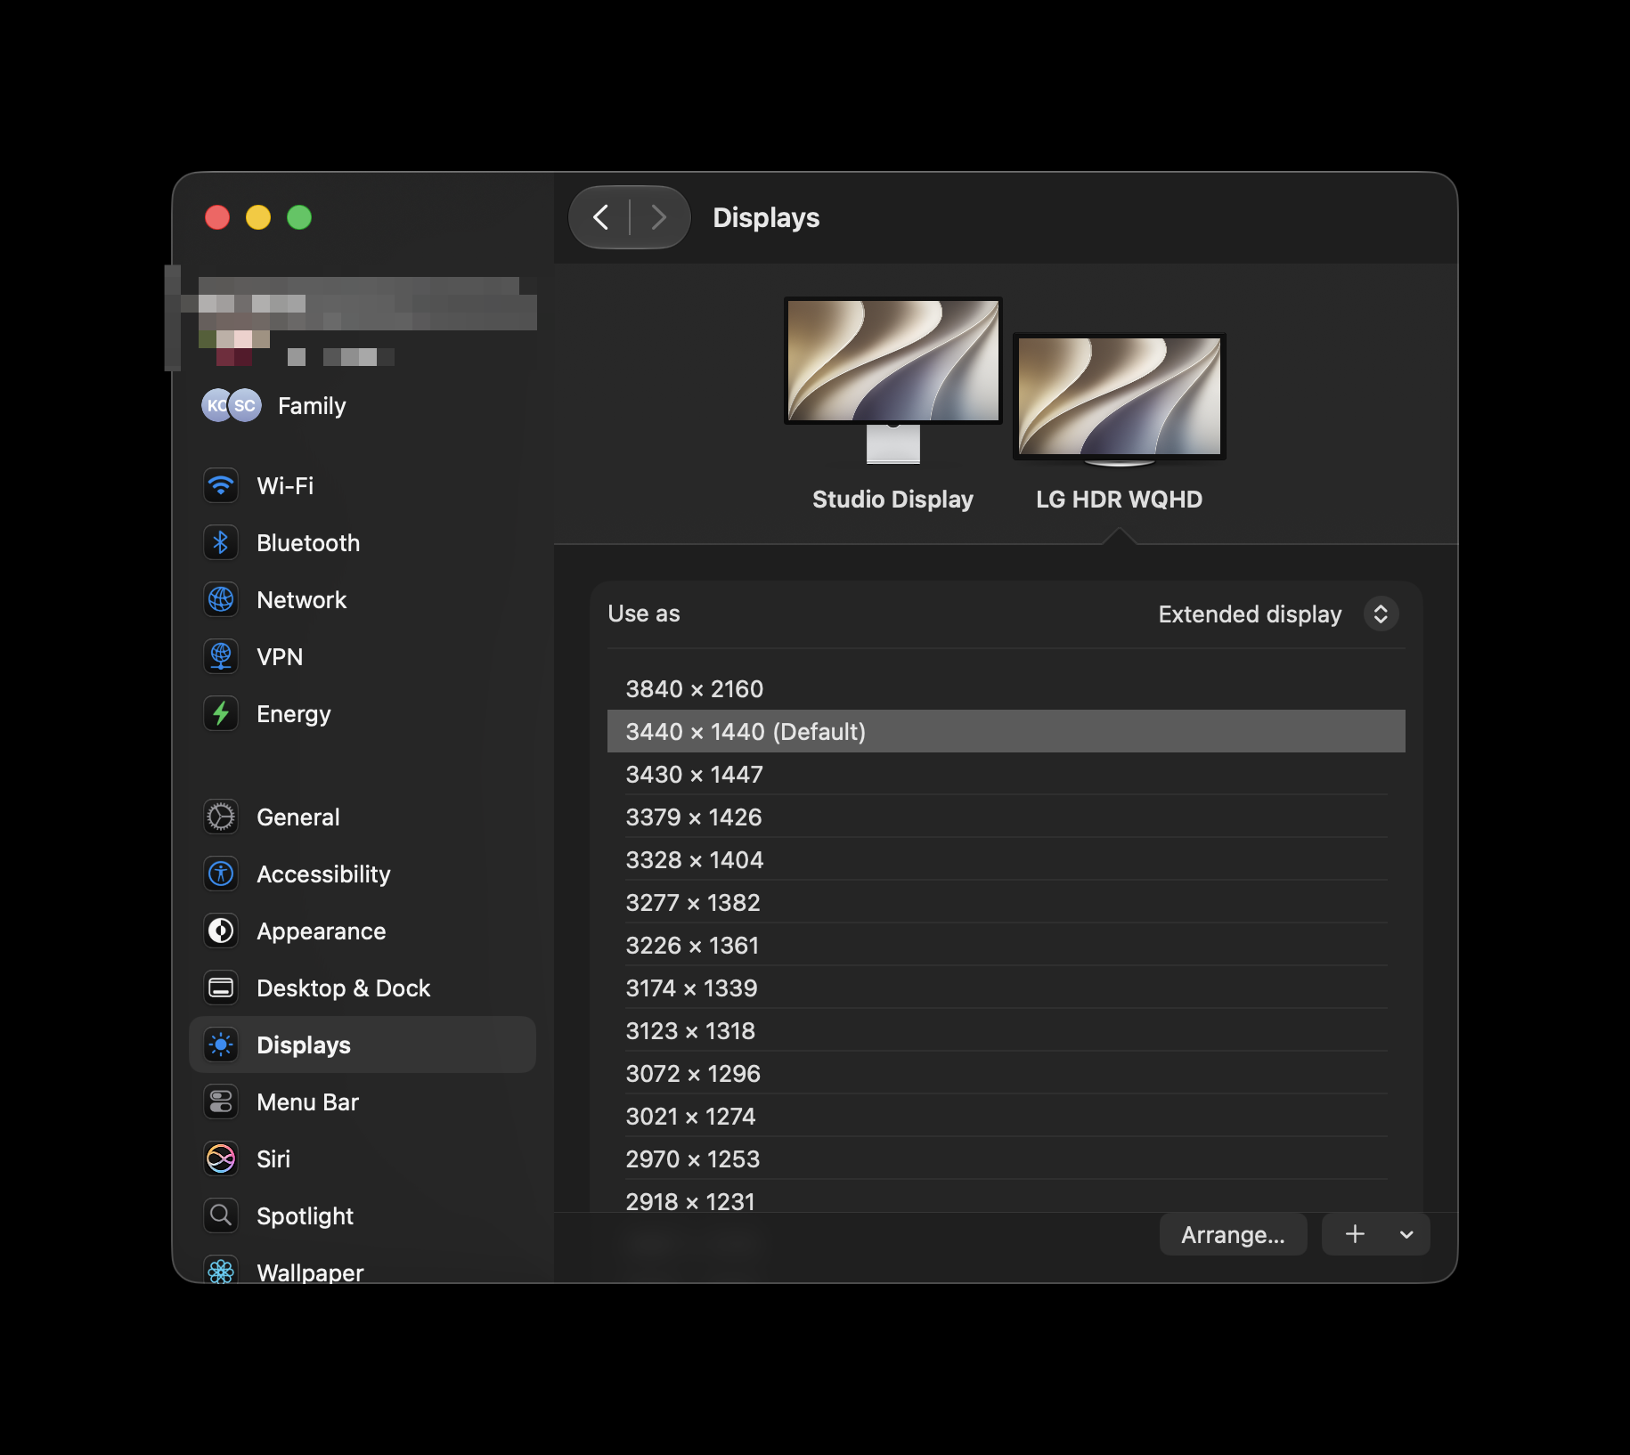This screenshot has height=1455, width=1630.
Task: Select resolution 3430 × 1447
Action: coord(1007,775)
